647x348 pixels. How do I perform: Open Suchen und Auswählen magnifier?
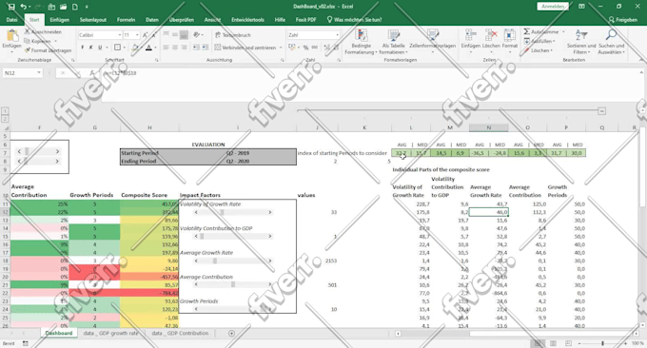611,42
